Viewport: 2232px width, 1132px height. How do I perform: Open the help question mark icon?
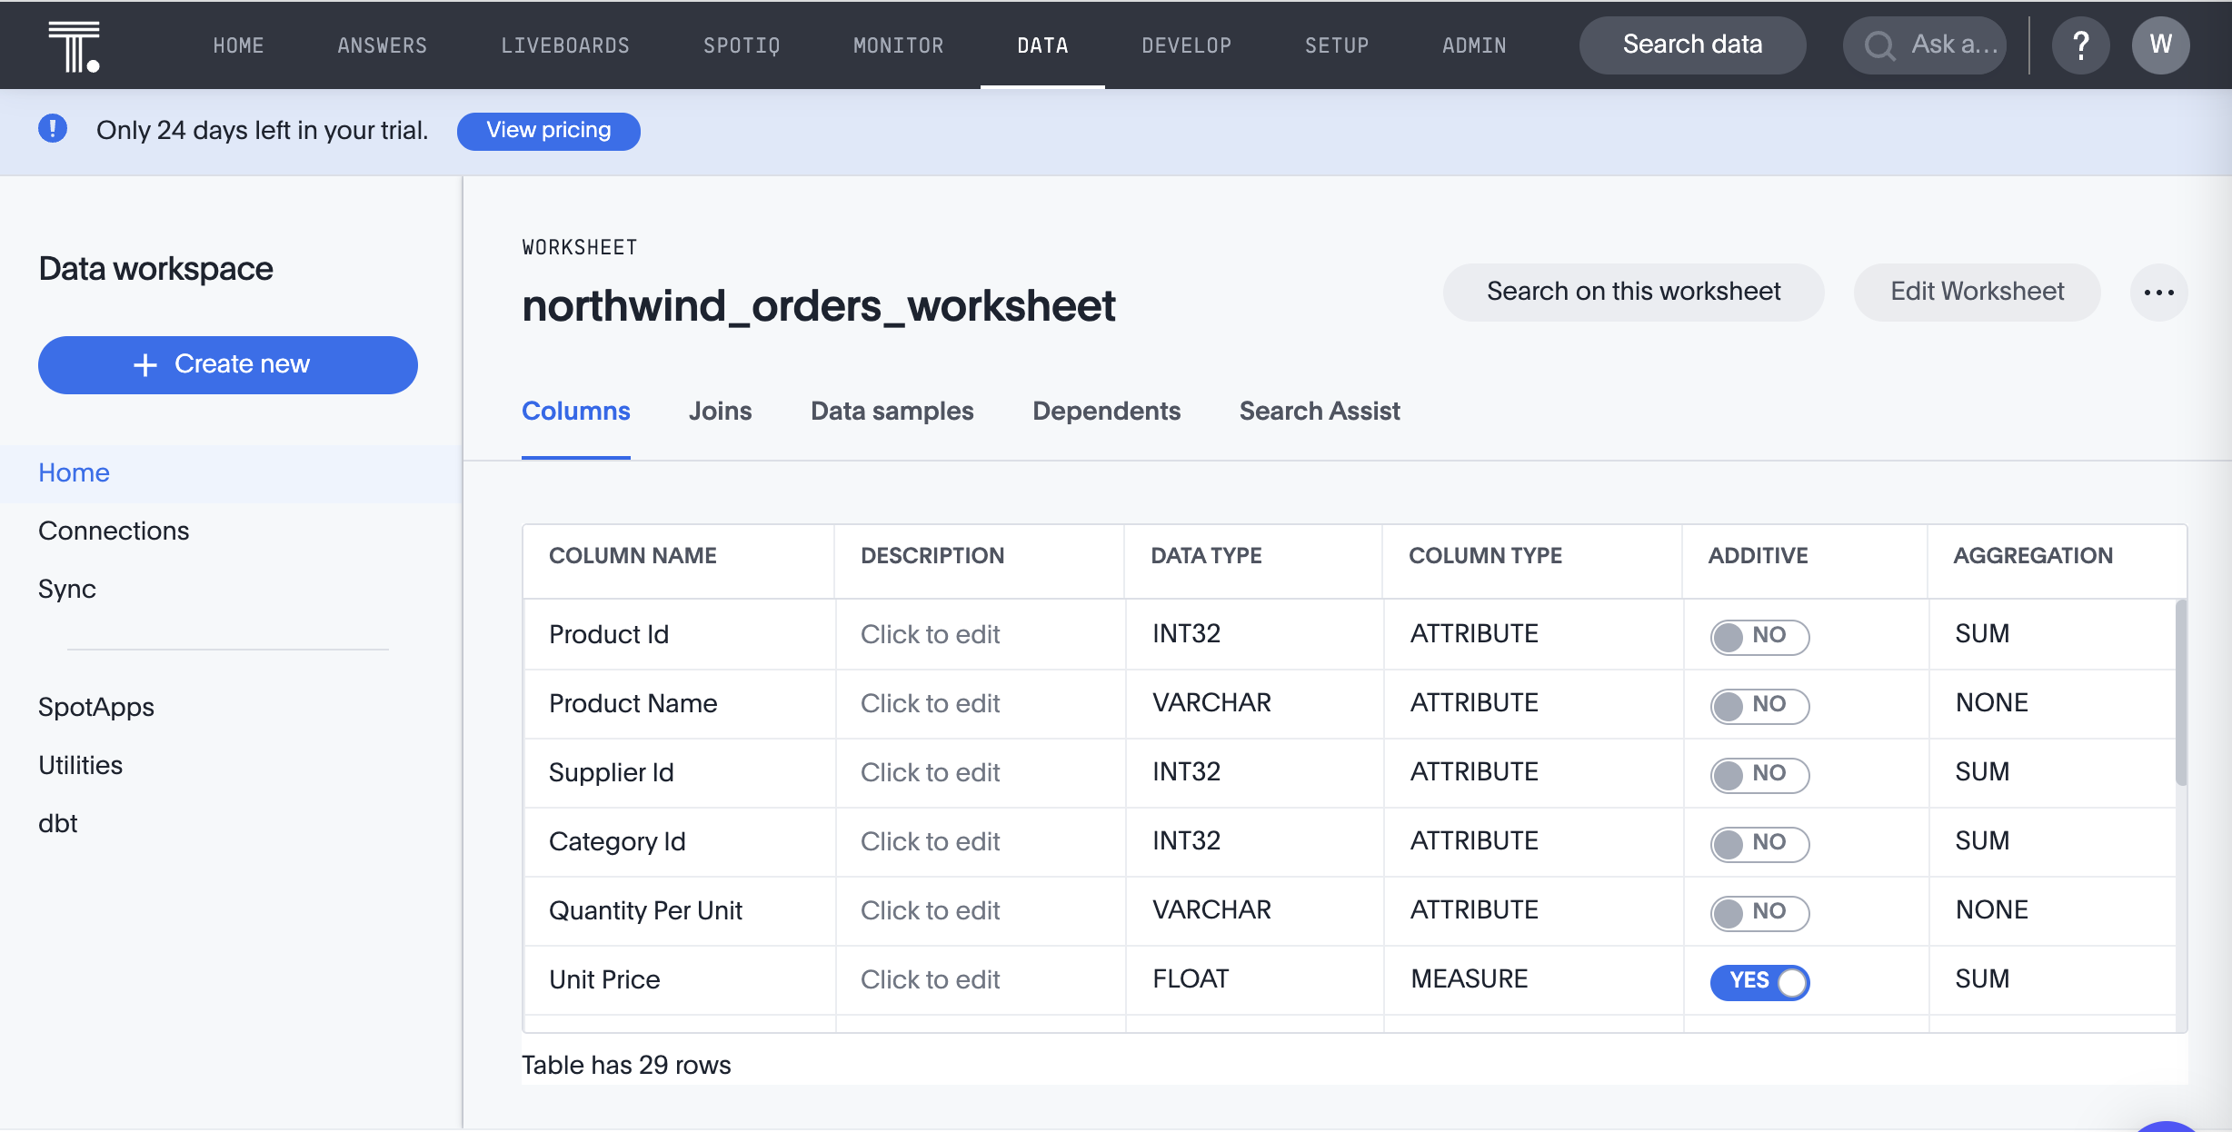(2081, 45)
